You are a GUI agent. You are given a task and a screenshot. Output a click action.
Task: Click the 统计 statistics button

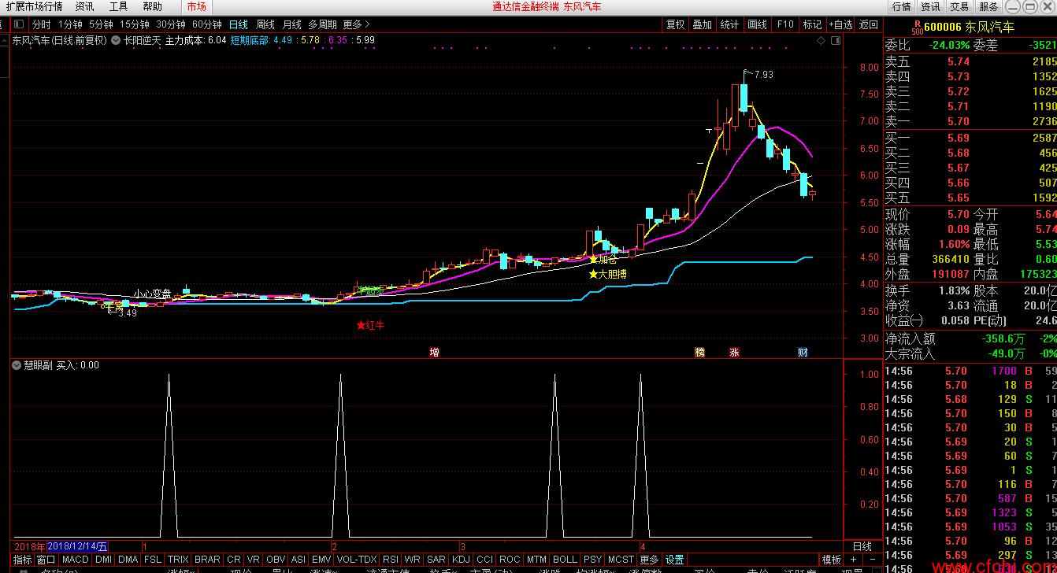(729, 24)
